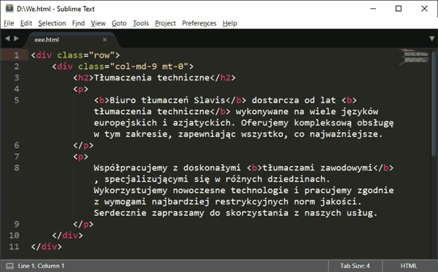This screenshot has width=438, height=272.
Task: Click line number 11 in gutter
Action: pos(14,247)
